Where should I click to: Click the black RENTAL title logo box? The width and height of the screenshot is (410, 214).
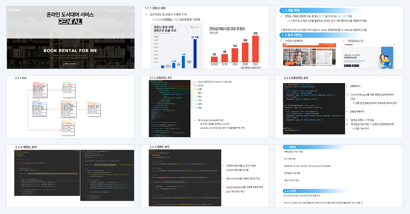(x=70, y=22)
